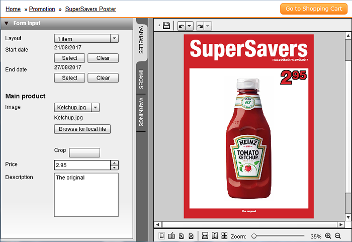The height and width of the screenshot is (242, 352).
Task: Fit page to height icon
Action: [x=215, y=236]
